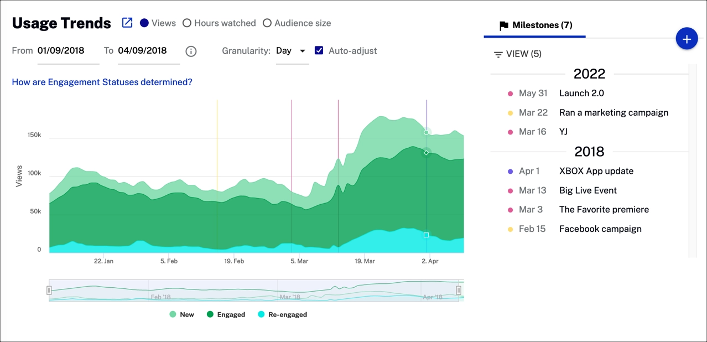Select the XBOX App update milestone

coord(596,171)
